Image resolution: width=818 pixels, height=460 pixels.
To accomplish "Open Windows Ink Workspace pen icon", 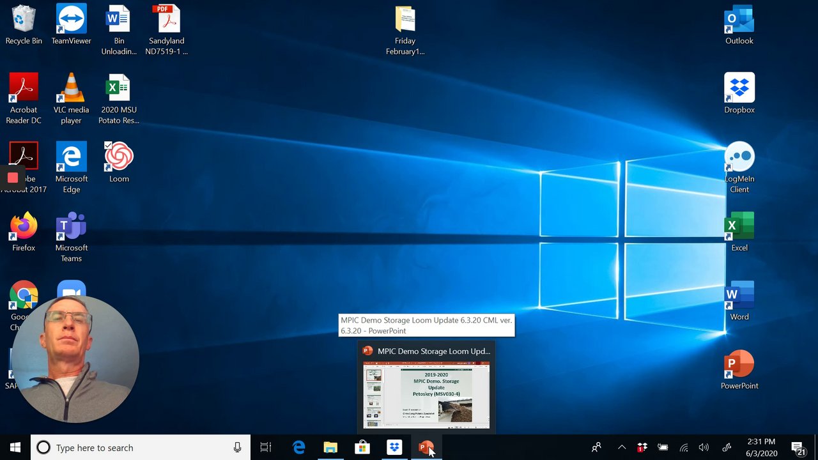I will click(727, 447).
